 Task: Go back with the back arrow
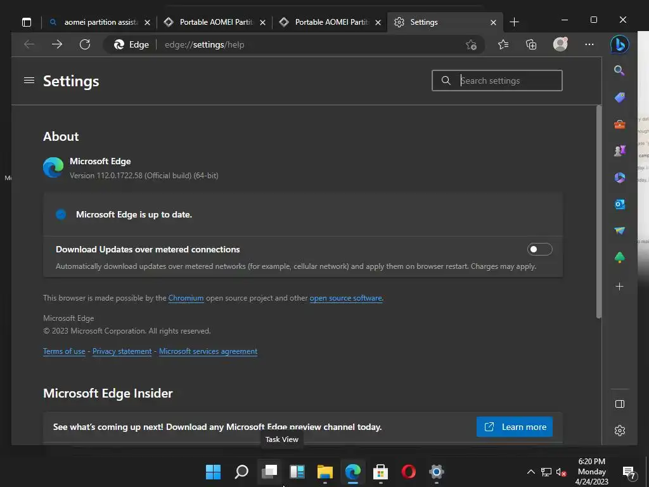29,44
